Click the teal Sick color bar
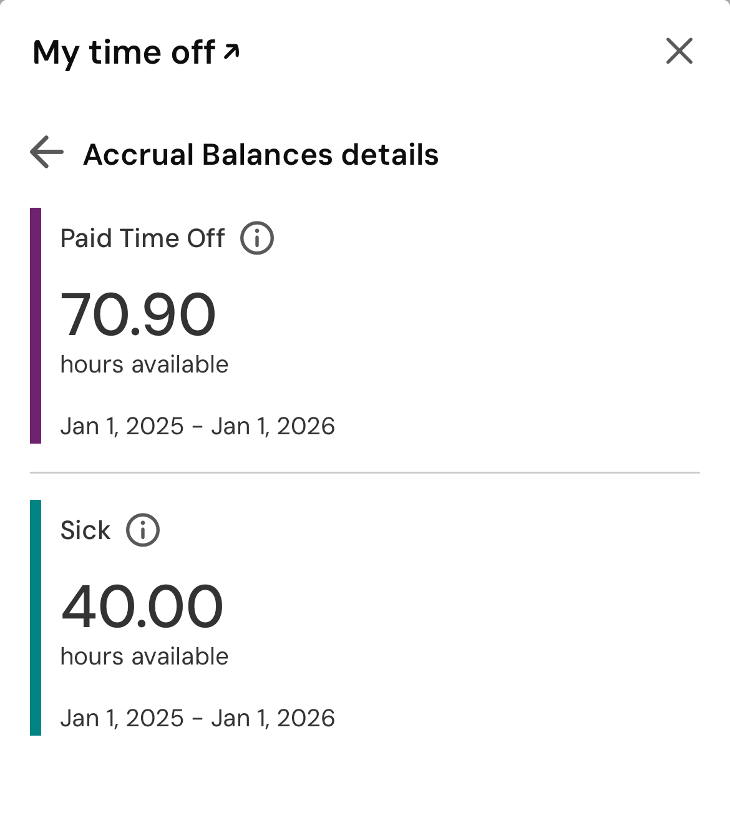 (36, 618)
